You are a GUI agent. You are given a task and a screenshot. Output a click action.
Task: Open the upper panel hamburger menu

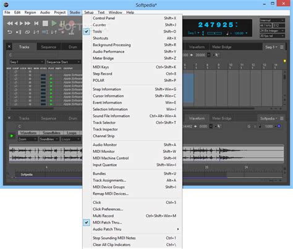coord(282,47)
